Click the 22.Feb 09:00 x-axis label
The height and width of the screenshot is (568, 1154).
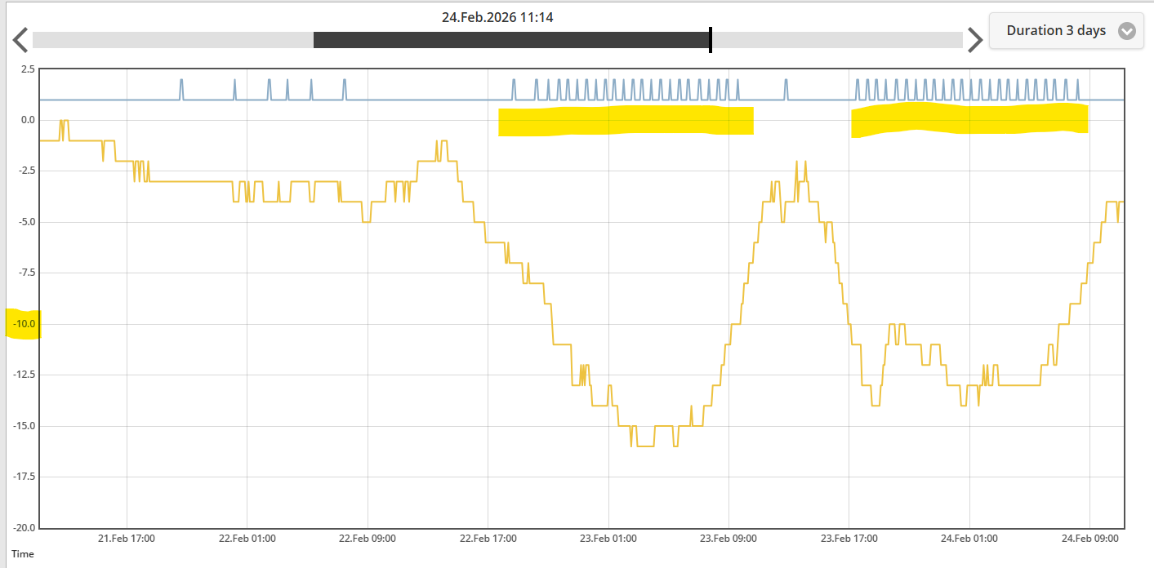coord(367,539)
